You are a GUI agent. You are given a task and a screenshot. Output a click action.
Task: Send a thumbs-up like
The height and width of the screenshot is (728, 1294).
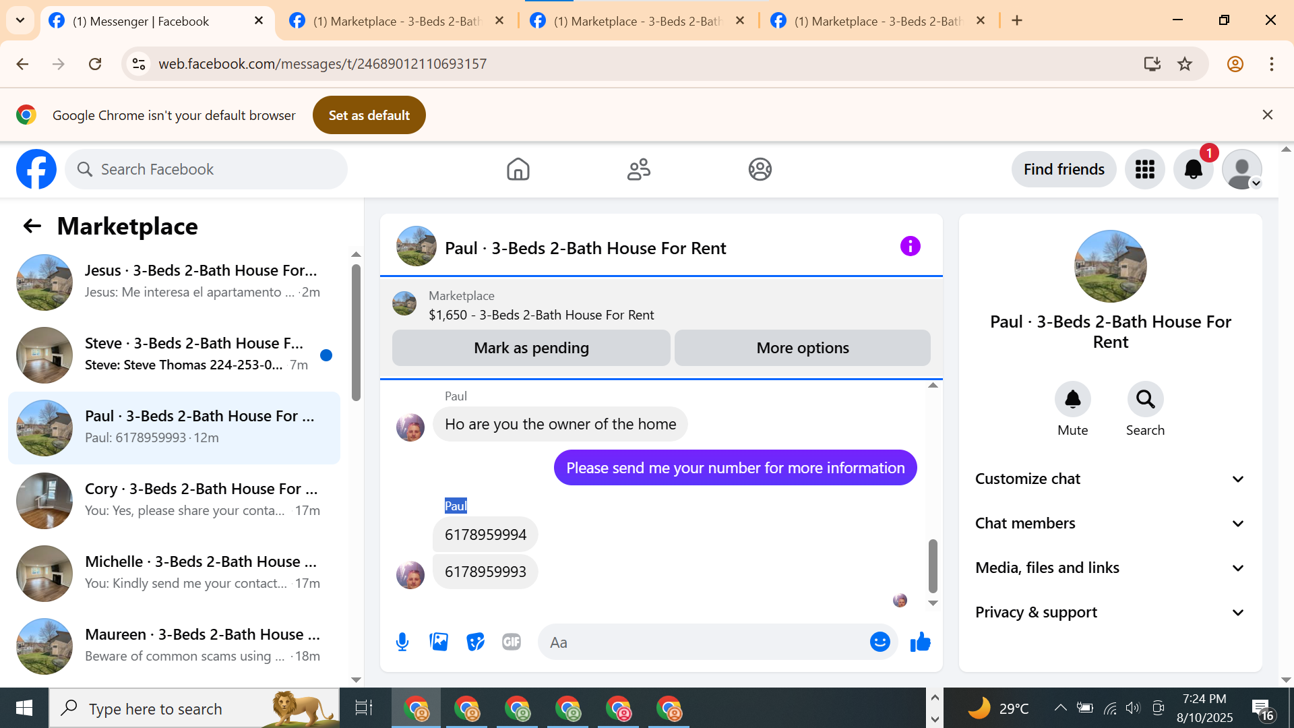[920, 642]
